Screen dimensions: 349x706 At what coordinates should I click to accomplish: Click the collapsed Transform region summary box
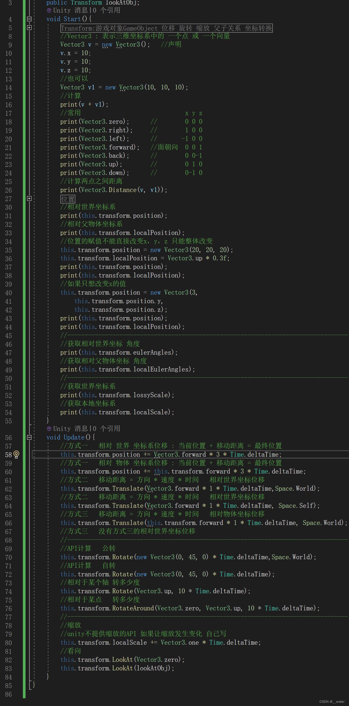[x=166, y=28]
